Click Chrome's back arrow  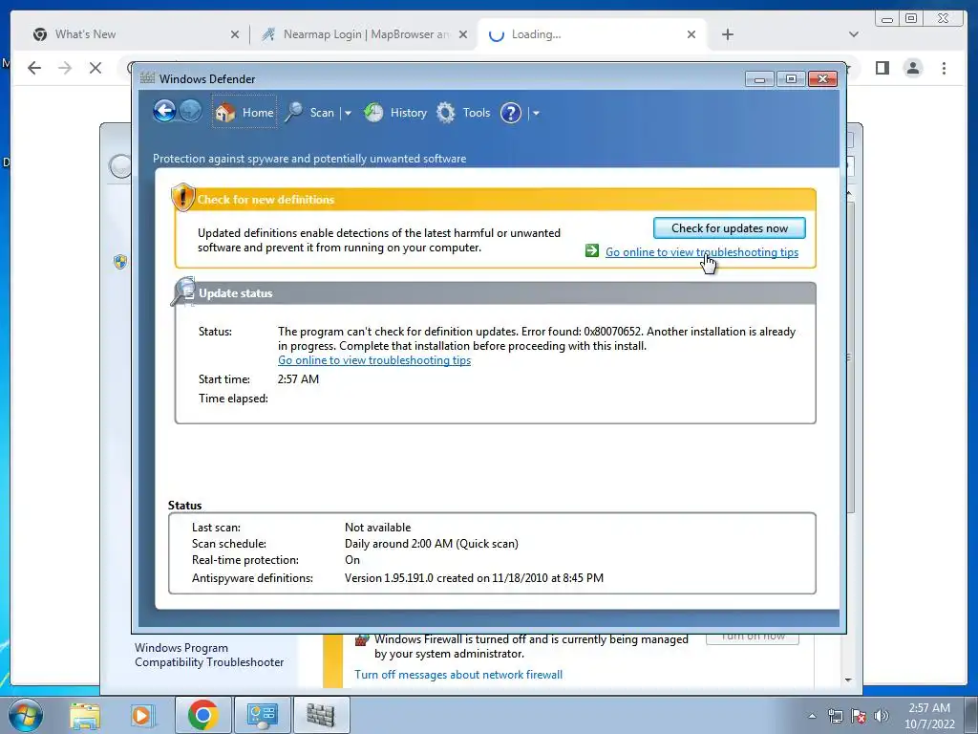34,68
